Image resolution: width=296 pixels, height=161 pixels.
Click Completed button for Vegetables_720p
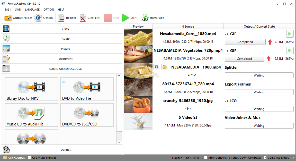tap(244, 59)
